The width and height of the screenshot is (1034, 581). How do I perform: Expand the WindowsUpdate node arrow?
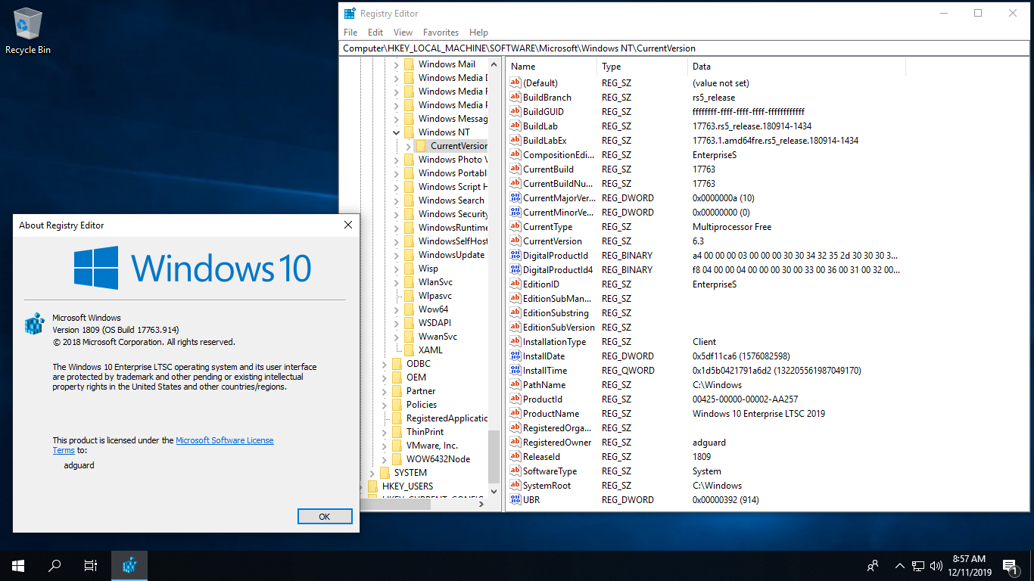396,255
